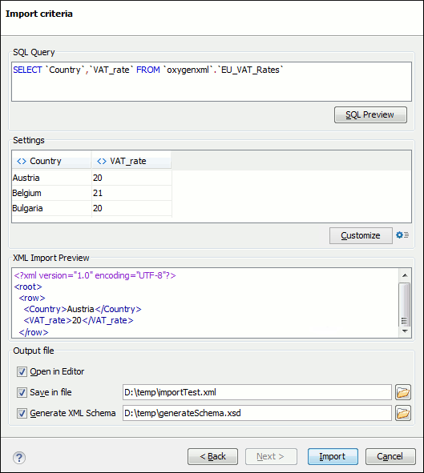Go to previous step with Back
The image size is (424, 473).
point(212,456)
